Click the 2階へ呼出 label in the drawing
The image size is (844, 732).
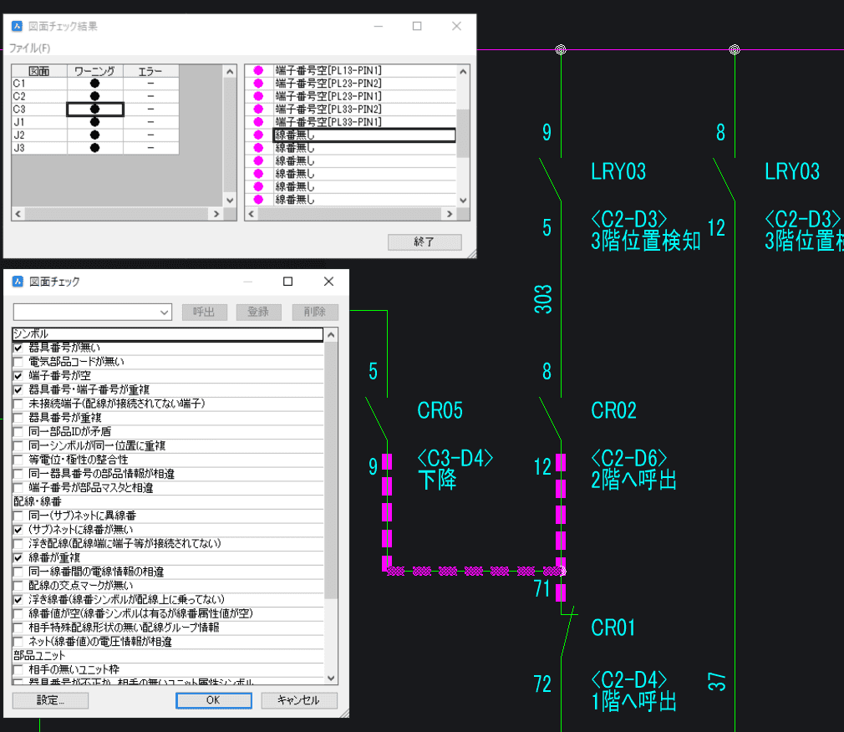point(634,480)
